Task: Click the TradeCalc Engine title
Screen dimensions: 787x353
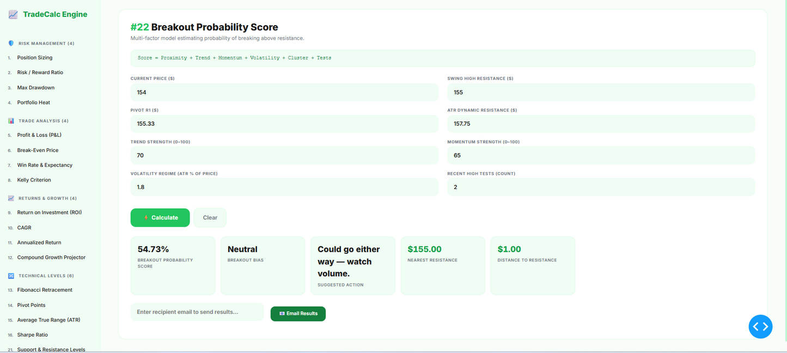Action: coord(55,15)
